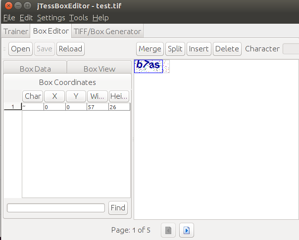Click the Find button
The image size is (299, 240).
pos(118,208)
